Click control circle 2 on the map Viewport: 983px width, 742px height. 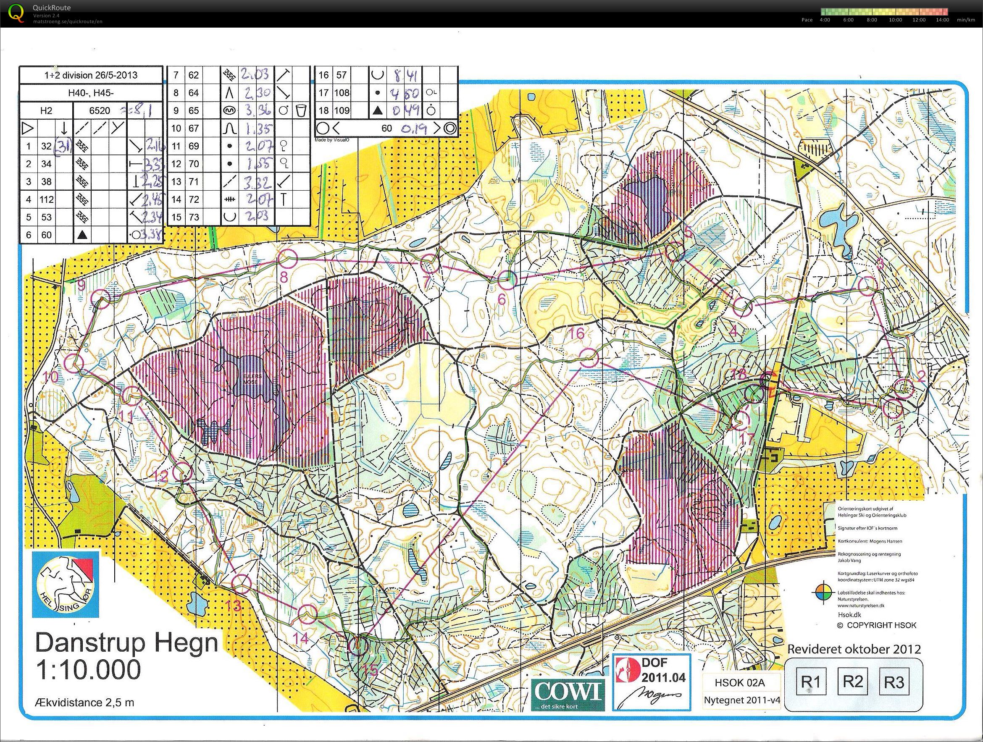[904, 388]
